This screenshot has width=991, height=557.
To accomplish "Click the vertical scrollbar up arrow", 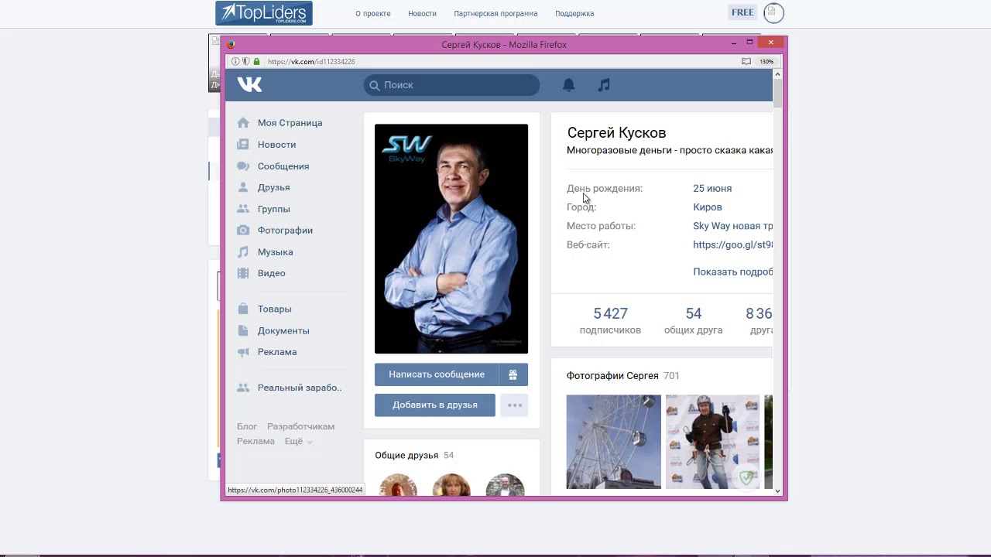I will point(778,74).
